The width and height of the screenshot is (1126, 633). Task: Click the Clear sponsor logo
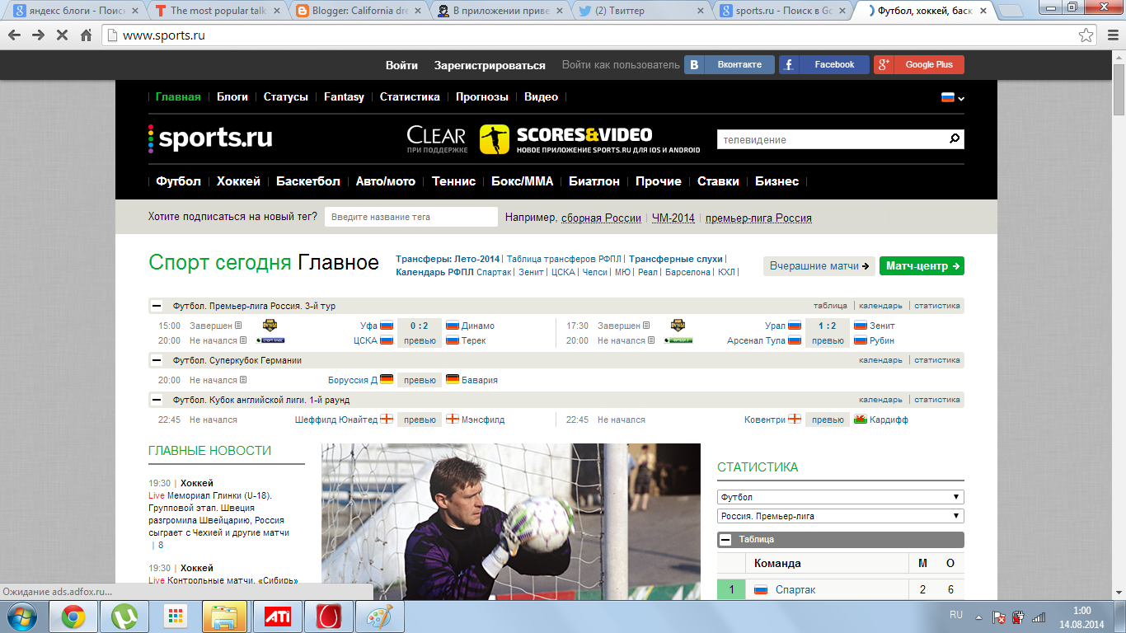437,138
